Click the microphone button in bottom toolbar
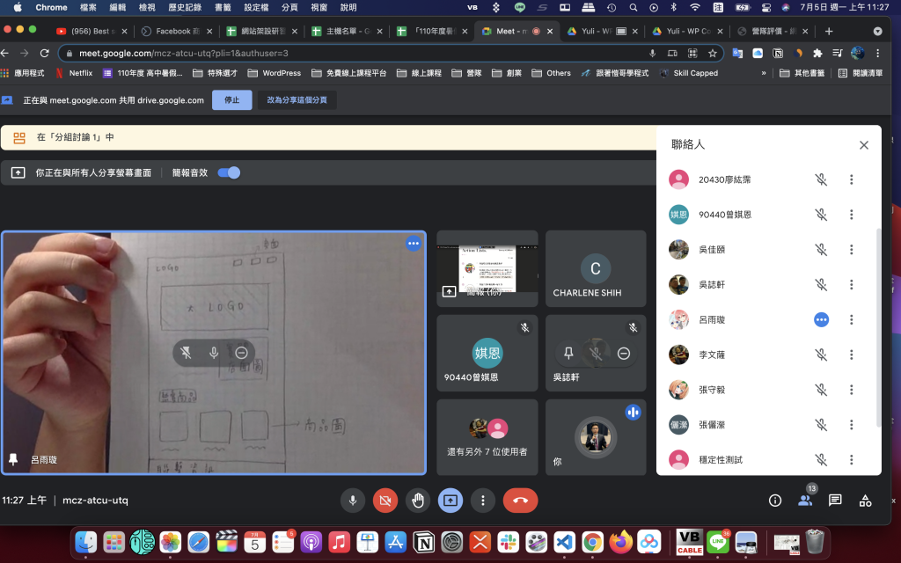901x563 pixels. tap(353, 501)
